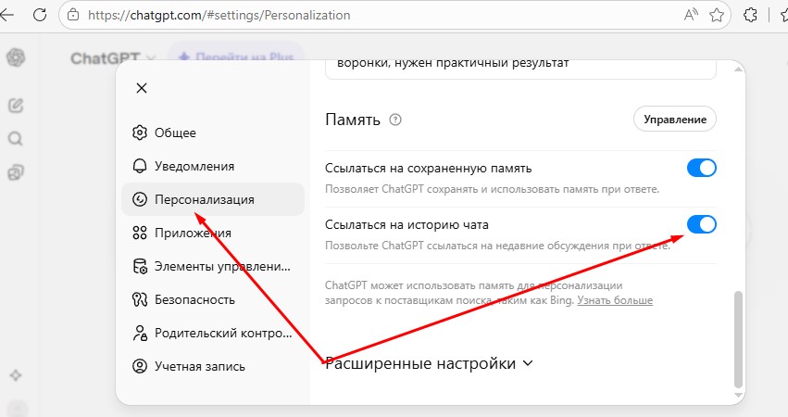Click the site info lock icon
The image size is (788, 417).
tap(73, 15)
